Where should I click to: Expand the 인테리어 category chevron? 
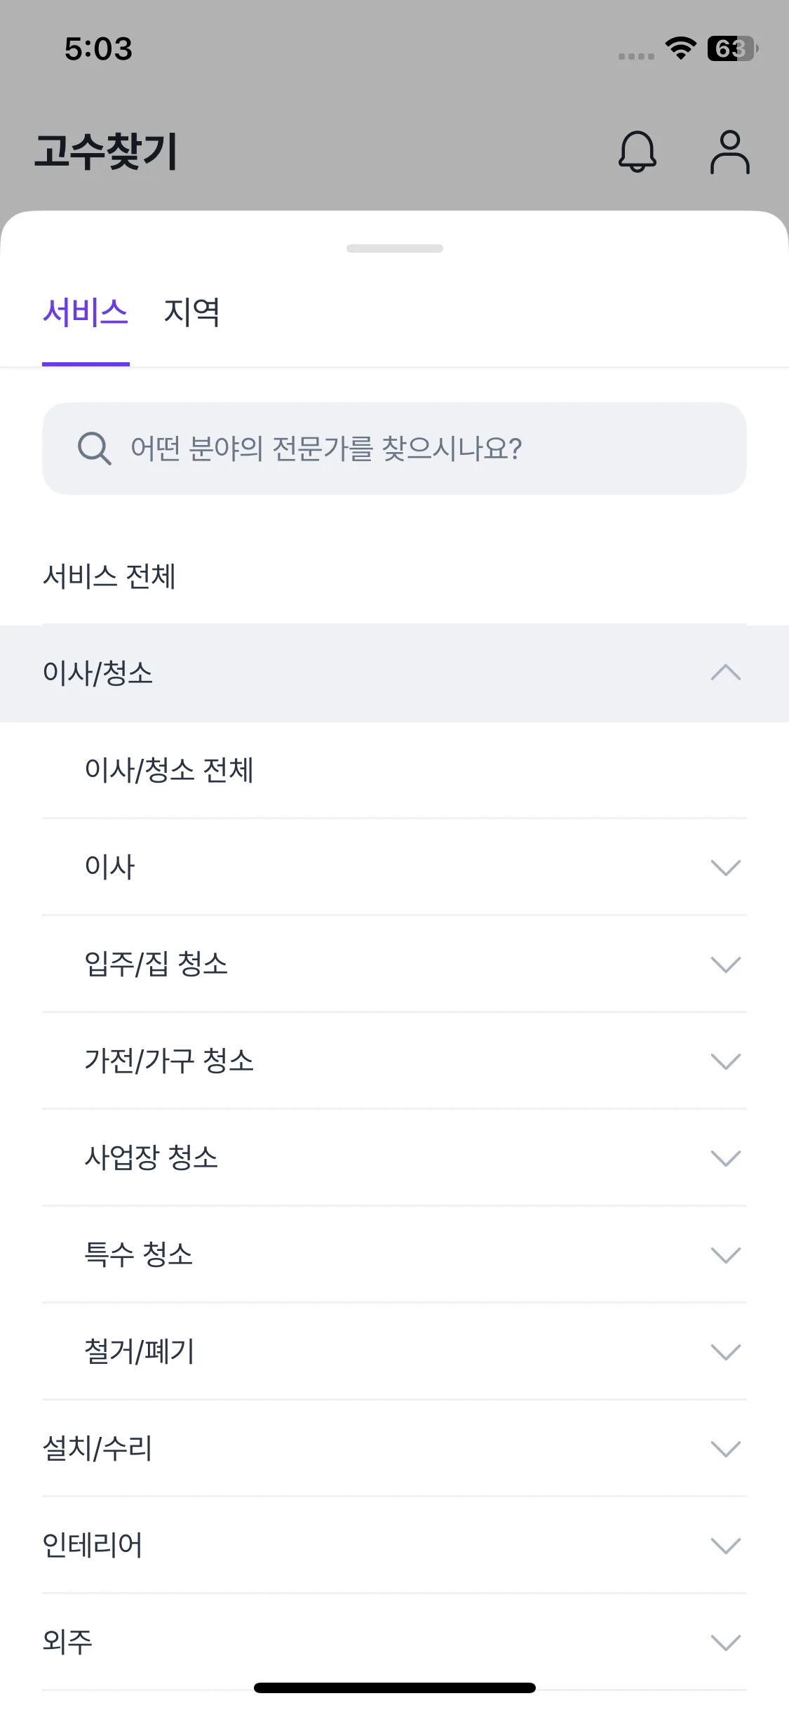point(725,1546)
